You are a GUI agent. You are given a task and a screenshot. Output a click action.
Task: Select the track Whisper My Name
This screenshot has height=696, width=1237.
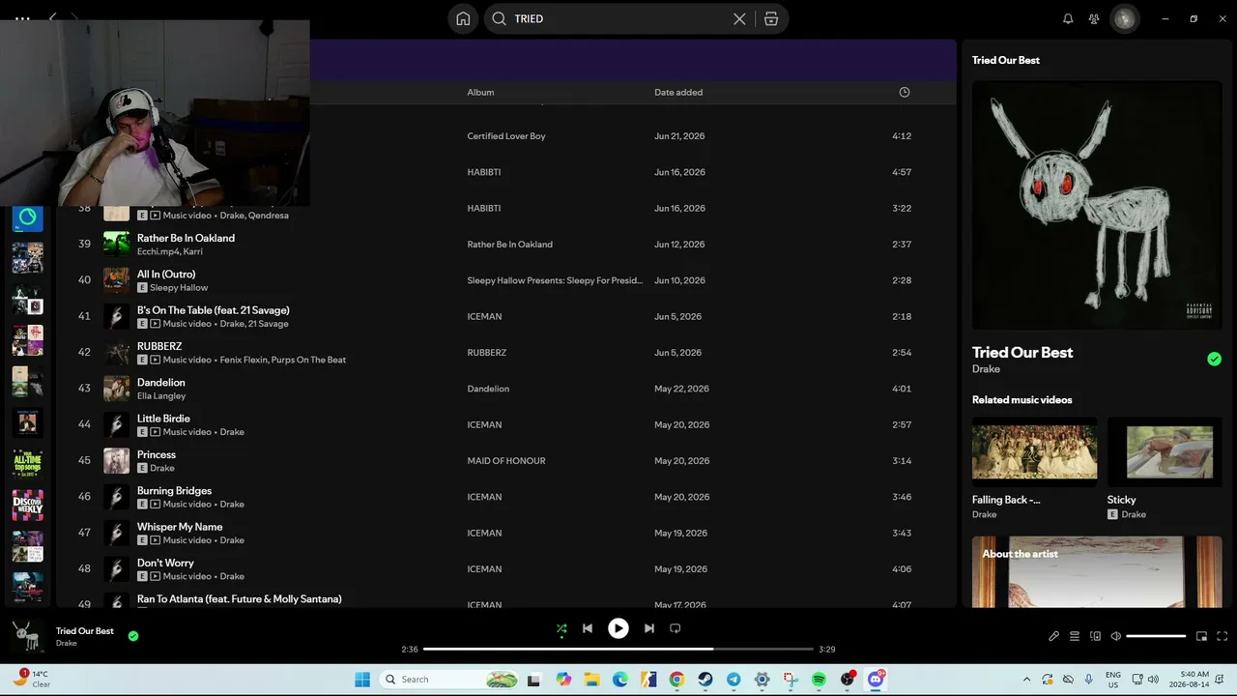(180, 527)
